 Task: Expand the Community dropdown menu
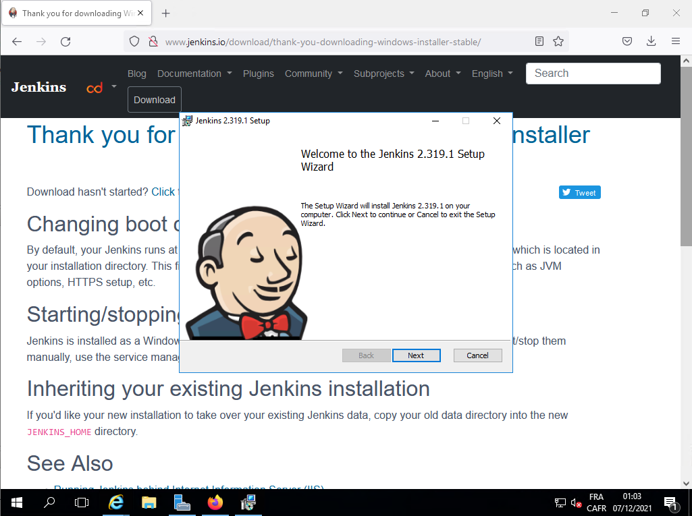pyautogui.click(x=313, y=74)
